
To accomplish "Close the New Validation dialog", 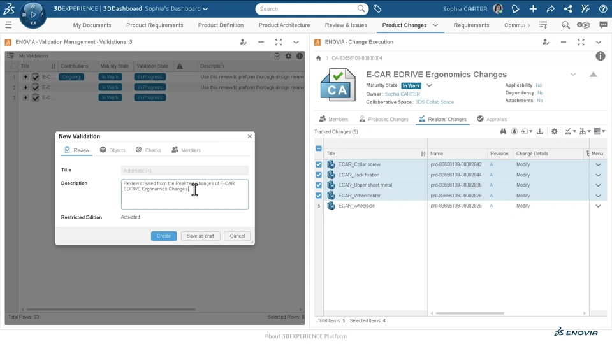I will point(250,136).
